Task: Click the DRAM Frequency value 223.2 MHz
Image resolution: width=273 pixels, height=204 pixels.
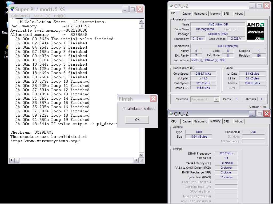Action: pos(226,153)
